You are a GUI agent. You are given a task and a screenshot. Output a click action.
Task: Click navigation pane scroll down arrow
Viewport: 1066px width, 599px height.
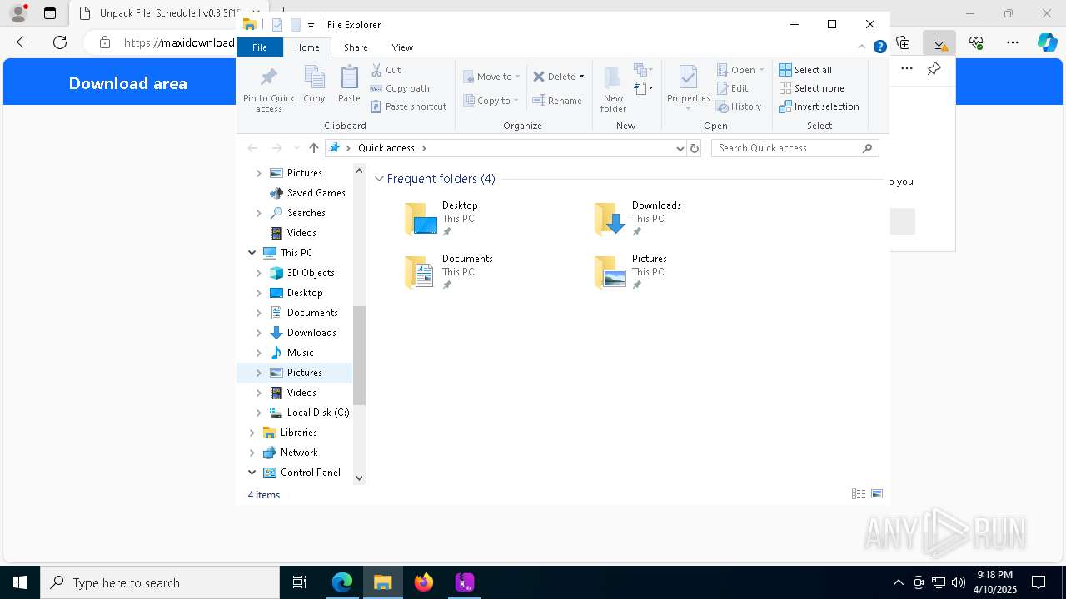tap(360, 478)
